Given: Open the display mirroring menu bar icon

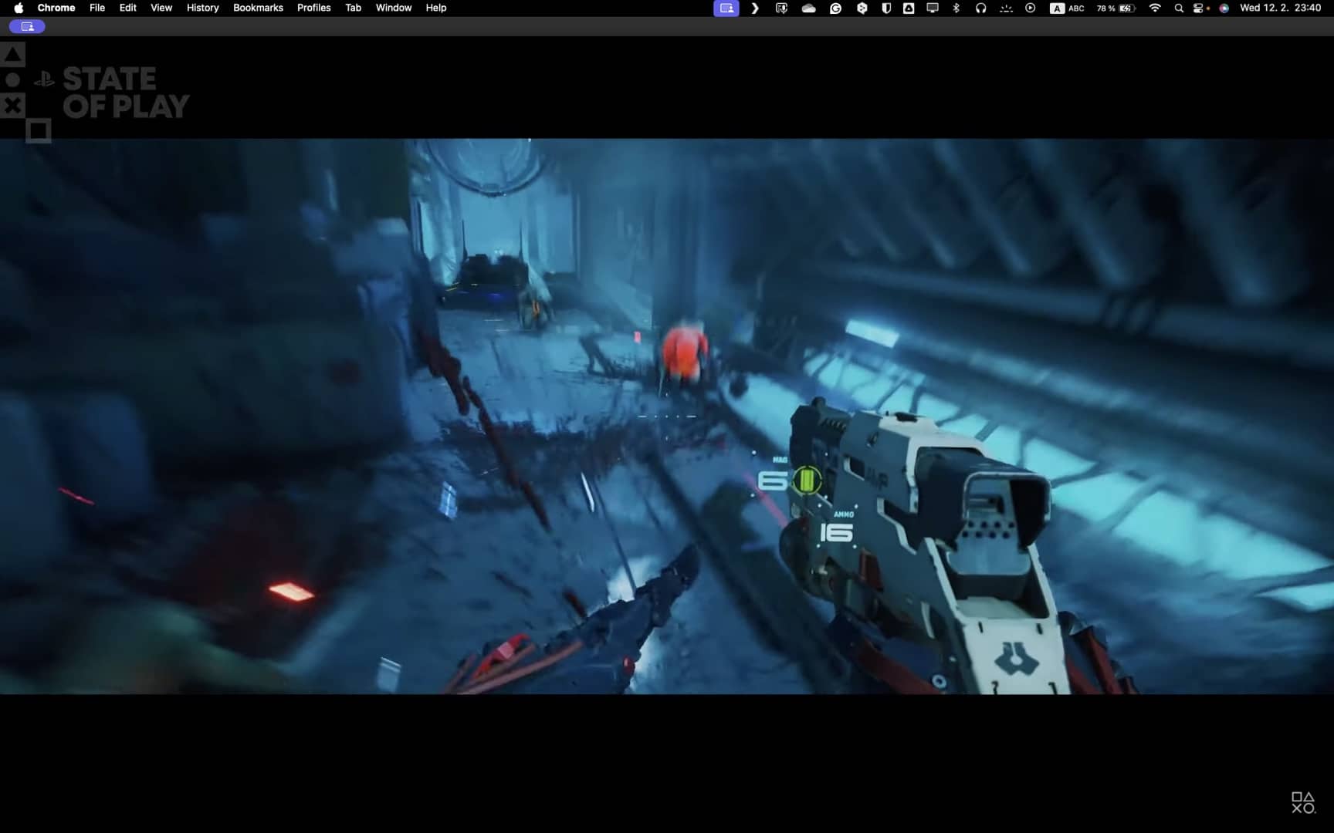Looking at the screenshot, I should (x=933, y=8).
